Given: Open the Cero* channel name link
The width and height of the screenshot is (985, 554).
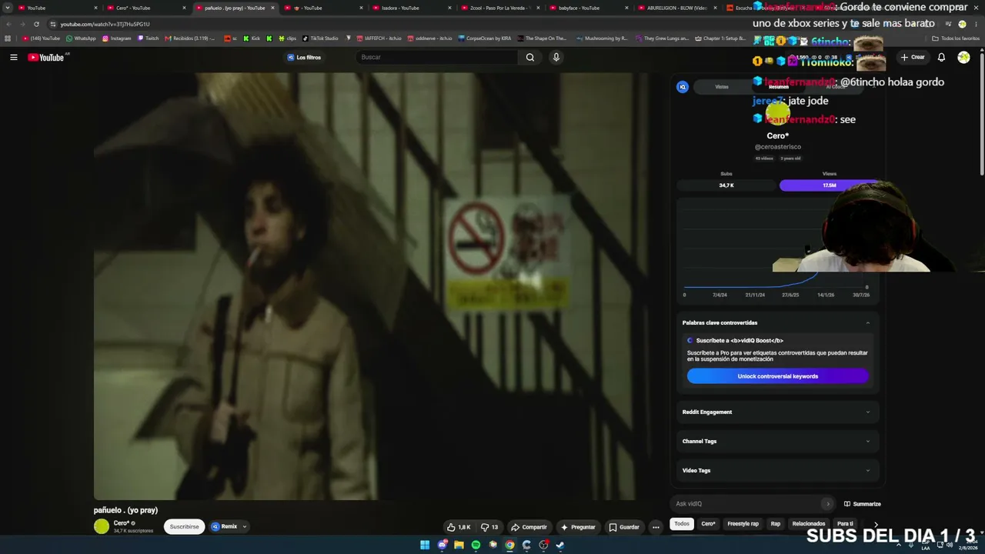Looking at the screenshot, I should point(121,523).
